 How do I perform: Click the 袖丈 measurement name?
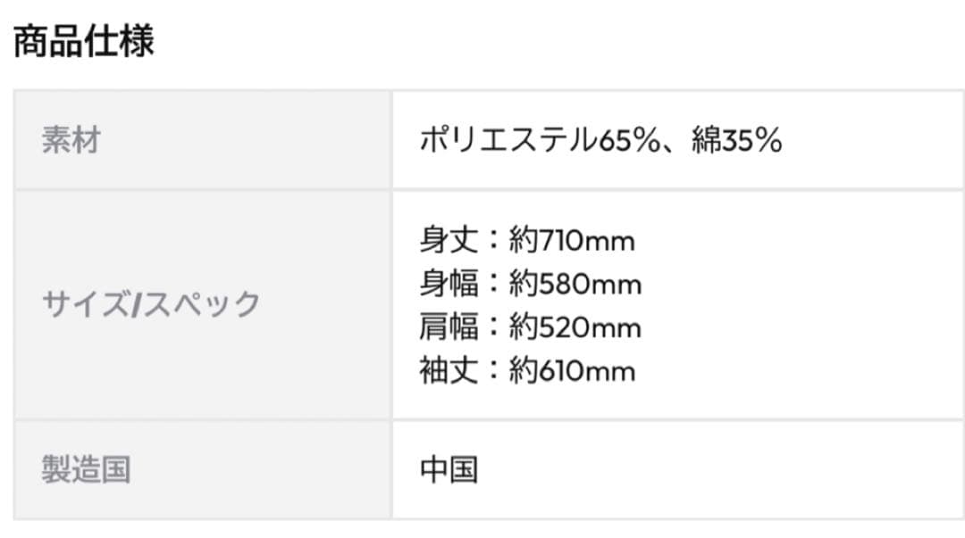click(449, 370)
